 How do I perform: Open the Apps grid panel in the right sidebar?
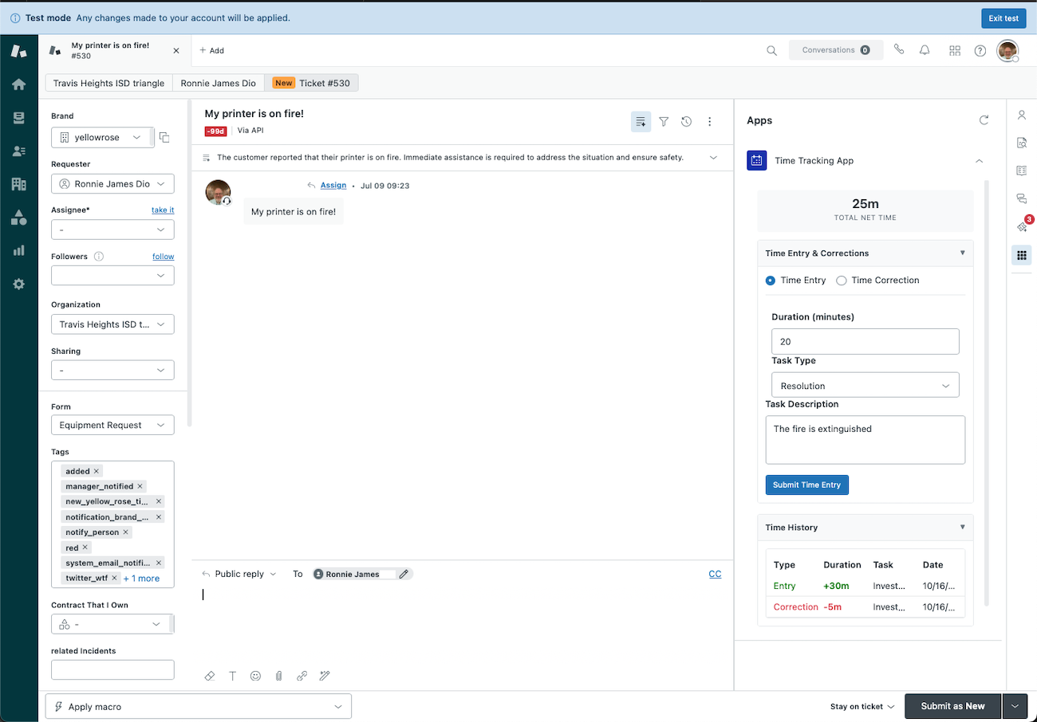pos(1022,255)
